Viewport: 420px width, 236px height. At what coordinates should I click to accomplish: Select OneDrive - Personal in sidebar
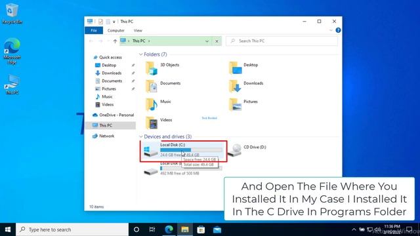click(117, 115)
